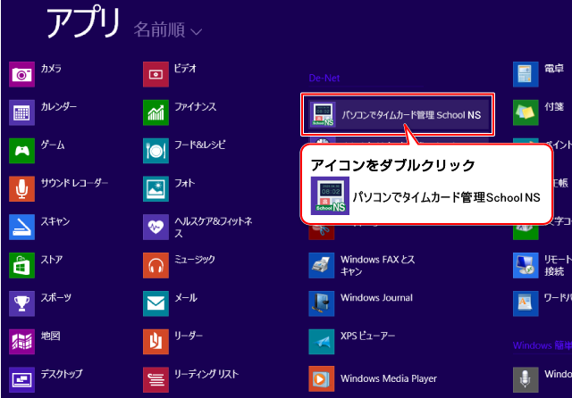This screenshot has height=398, width=572.
Task: Open the 付箋 sticky notes icon
Action: [526, 112]
